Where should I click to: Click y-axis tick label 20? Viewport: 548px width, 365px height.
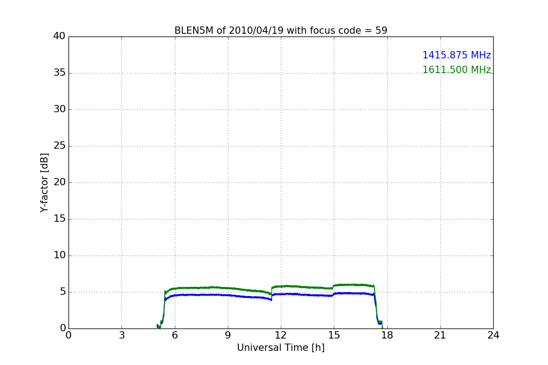click(x=59, y=182)
